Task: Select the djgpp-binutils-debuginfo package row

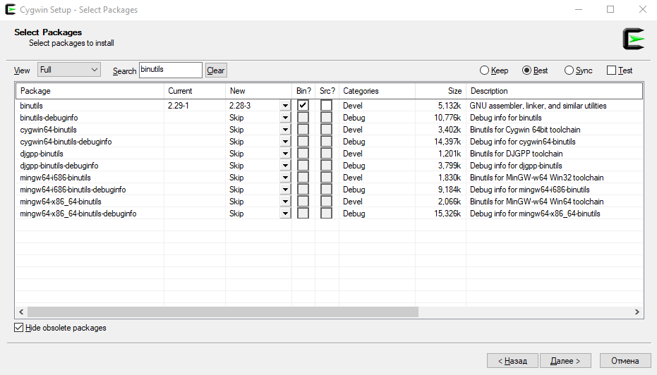Action: pyautogui.click(x=329, y=166)
